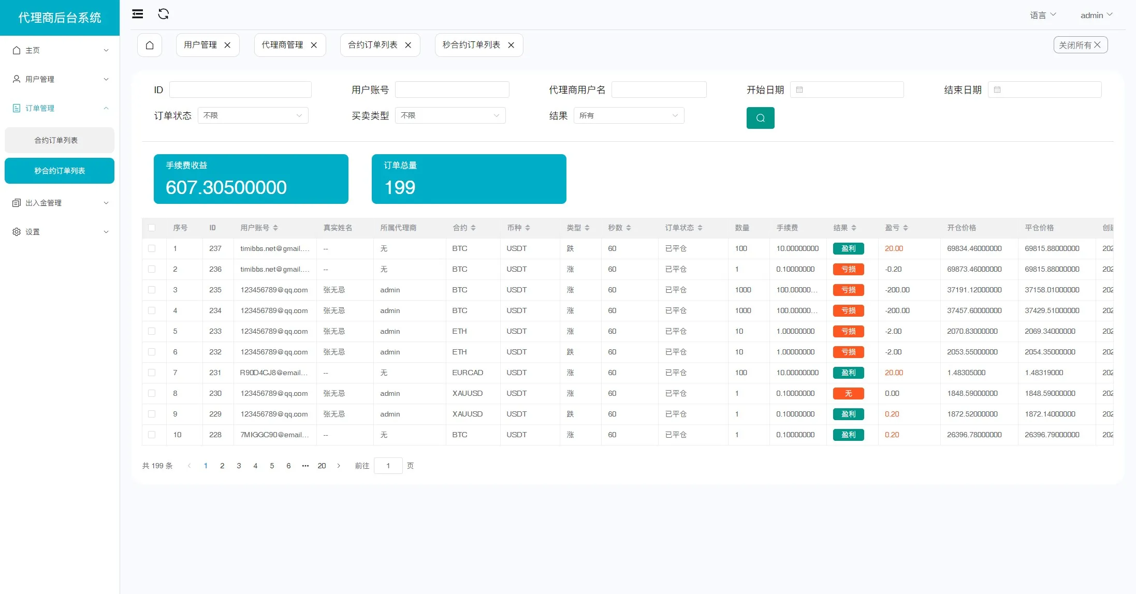Screen dimensions: 1136x594
Task: Click the refresh page icon
Action: point(163,14)
